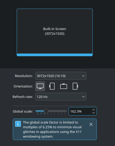Open the Resolution dropdown showing 3072x1920 (16:10)

click(x=61, y=76)
